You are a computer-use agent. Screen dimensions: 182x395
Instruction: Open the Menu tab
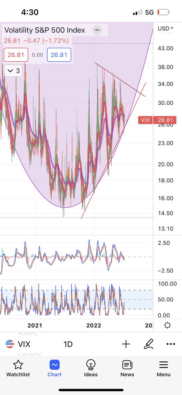pos(163,368)
